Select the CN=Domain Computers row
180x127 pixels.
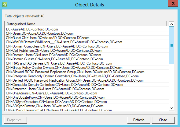86,46
